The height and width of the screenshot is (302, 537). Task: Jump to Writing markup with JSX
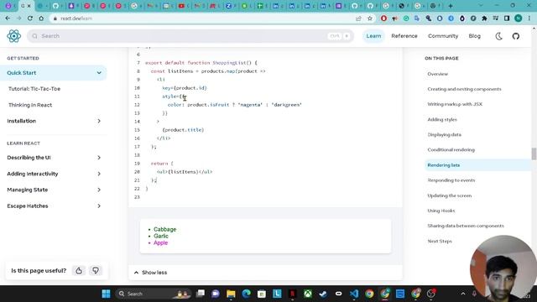pos(455,104)
